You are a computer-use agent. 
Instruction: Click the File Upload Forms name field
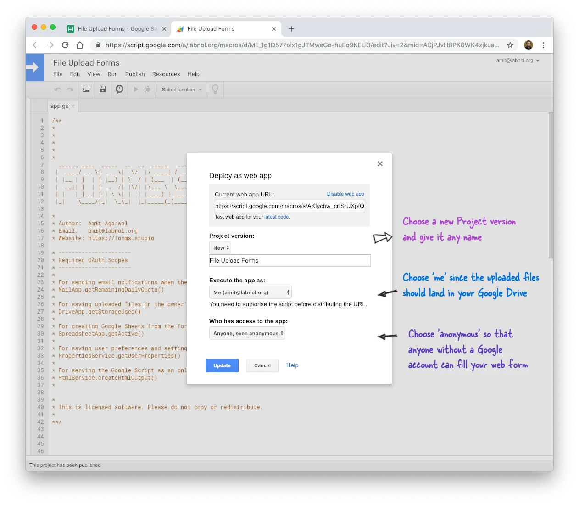[x=289, y=260]
